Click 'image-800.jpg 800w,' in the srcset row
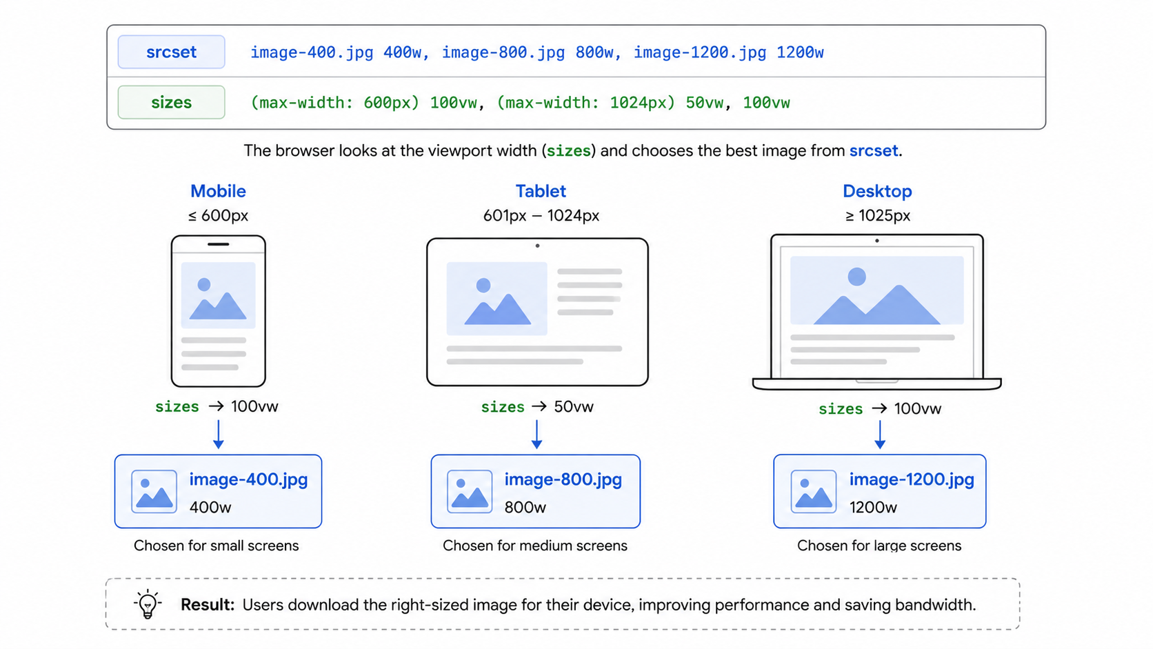The height and width of the screenshot is (649, 1153). tap(532, 52)
